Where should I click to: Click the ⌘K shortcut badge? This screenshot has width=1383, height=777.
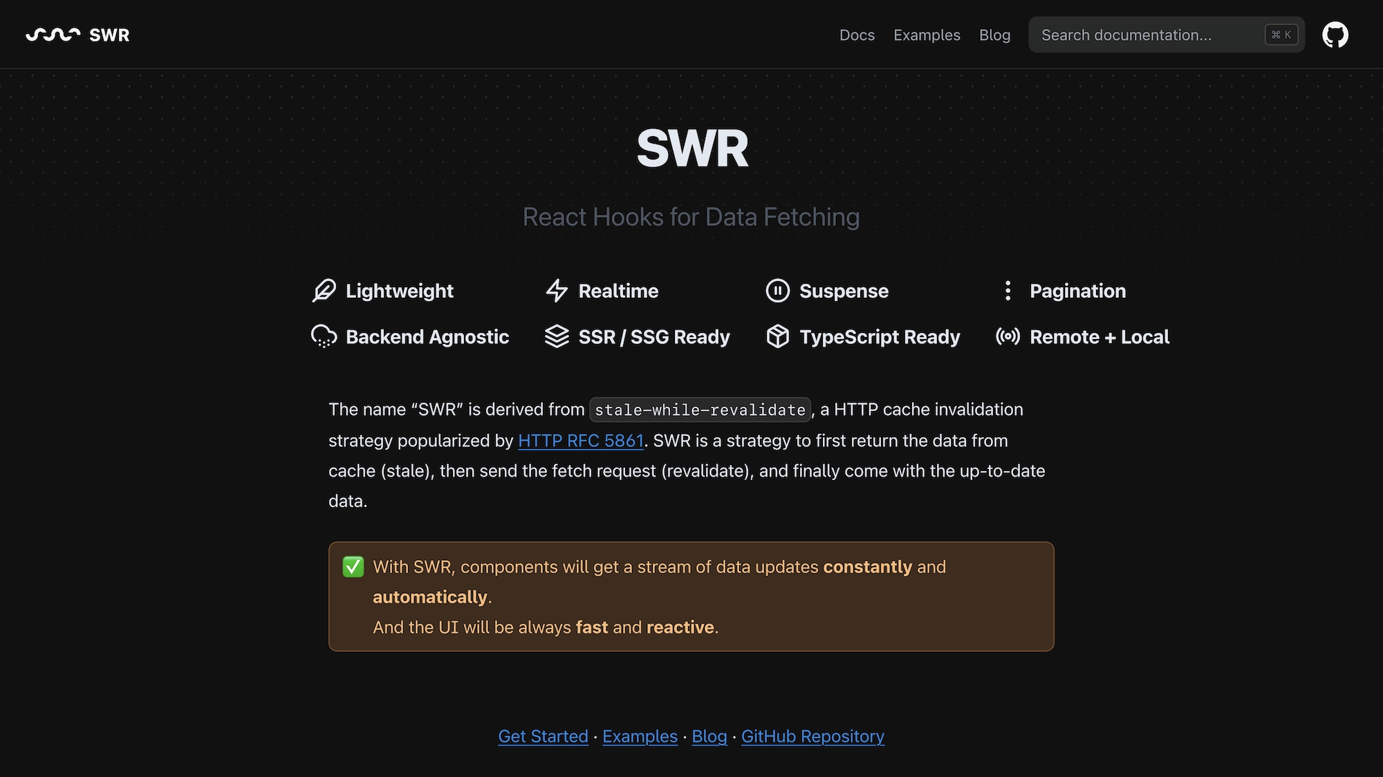click(1281, 35)
